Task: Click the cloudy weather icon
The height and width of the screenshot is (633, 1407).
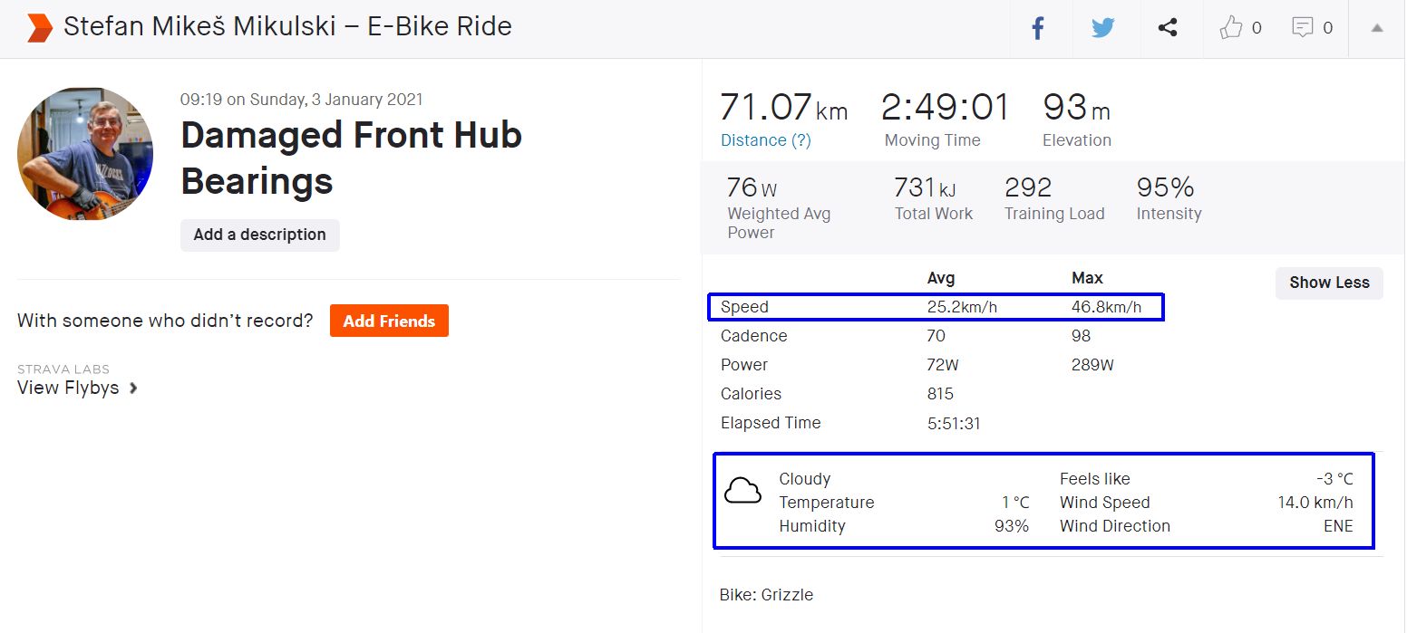Action: (742, 491)
